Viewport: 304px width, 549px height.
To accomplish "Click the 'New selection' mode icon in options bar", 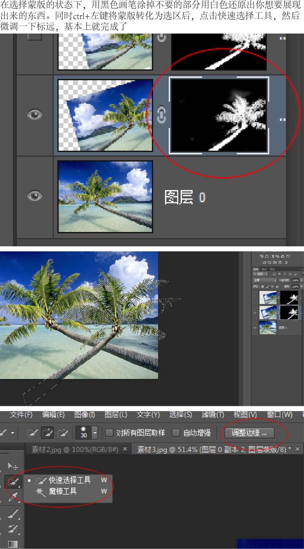I will (x=33, y=432).
